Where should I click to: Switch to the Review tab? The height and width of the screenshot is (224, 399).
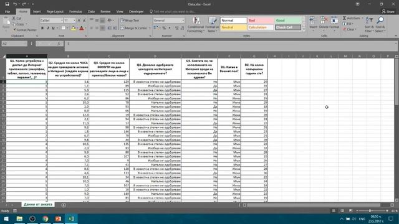point(105,11)
